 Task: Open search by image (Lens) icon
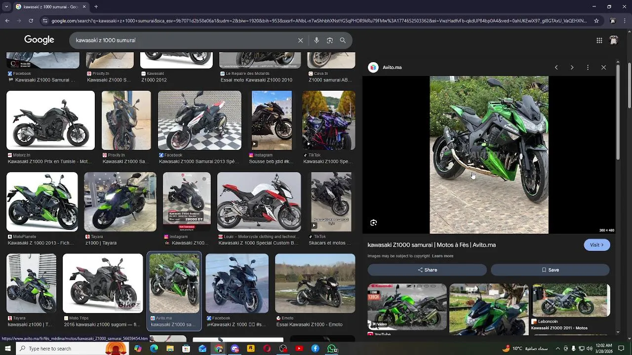click(330, 40)
